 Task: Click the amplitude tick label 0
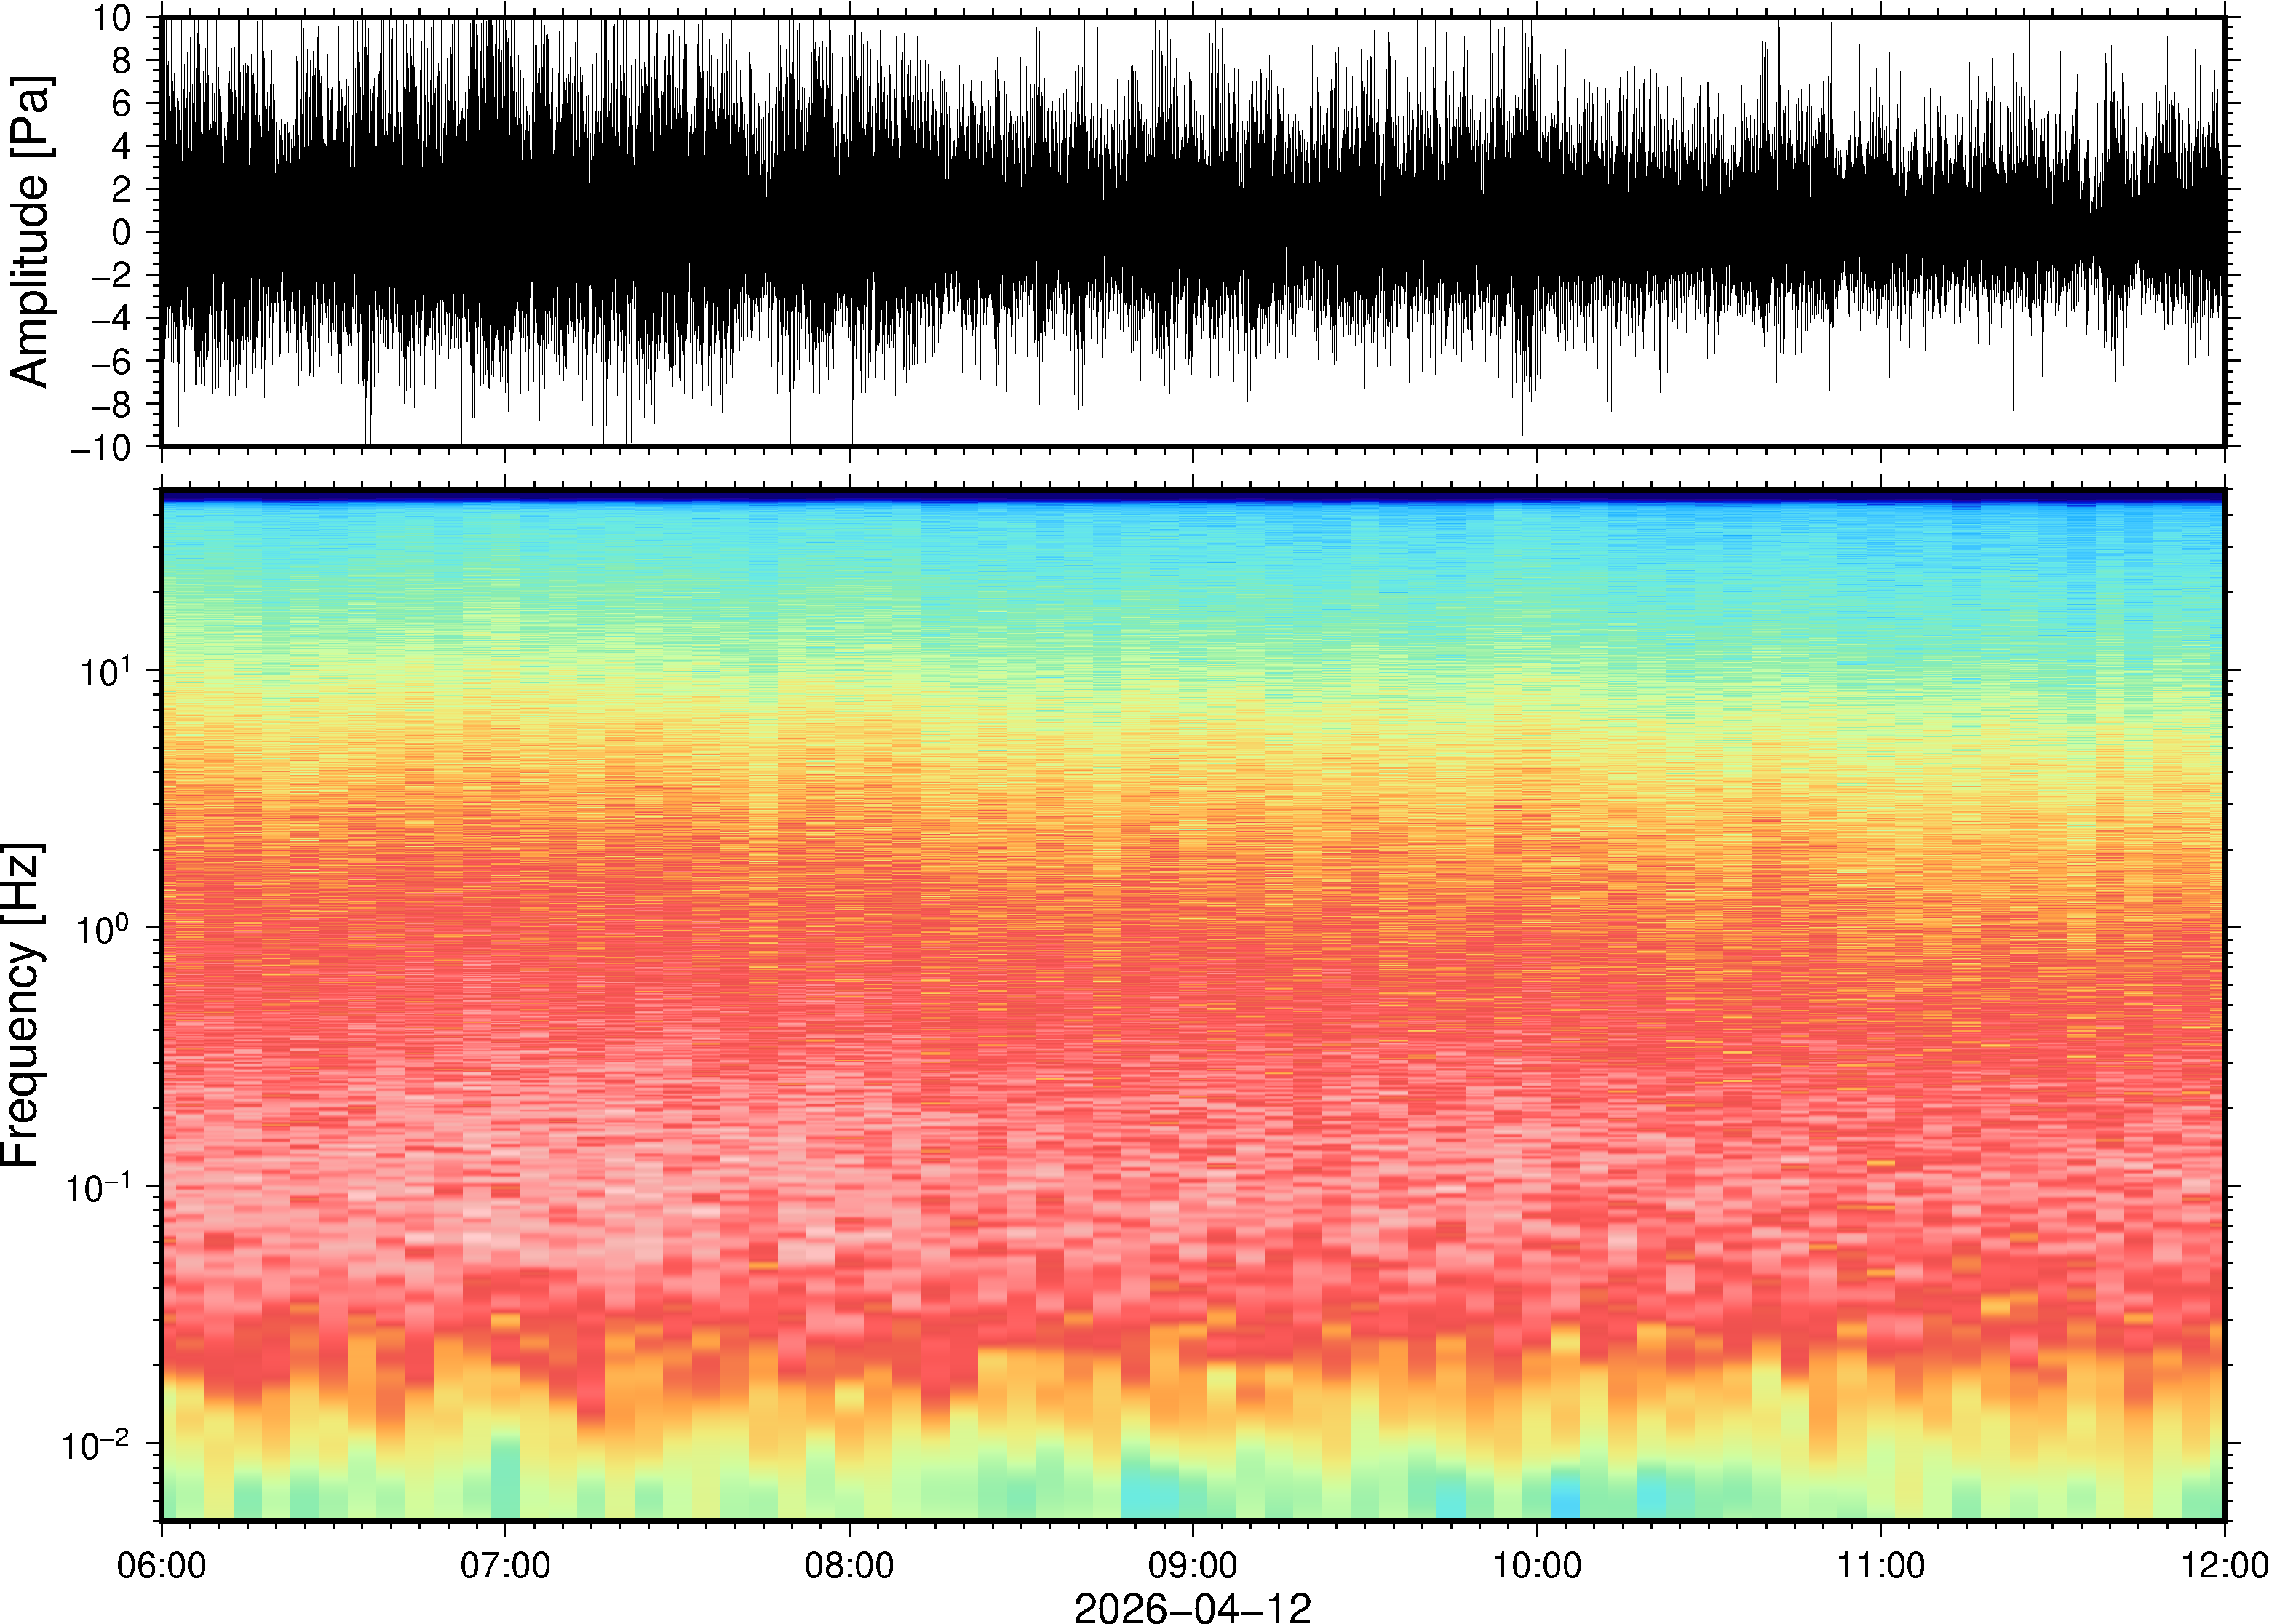121,233
